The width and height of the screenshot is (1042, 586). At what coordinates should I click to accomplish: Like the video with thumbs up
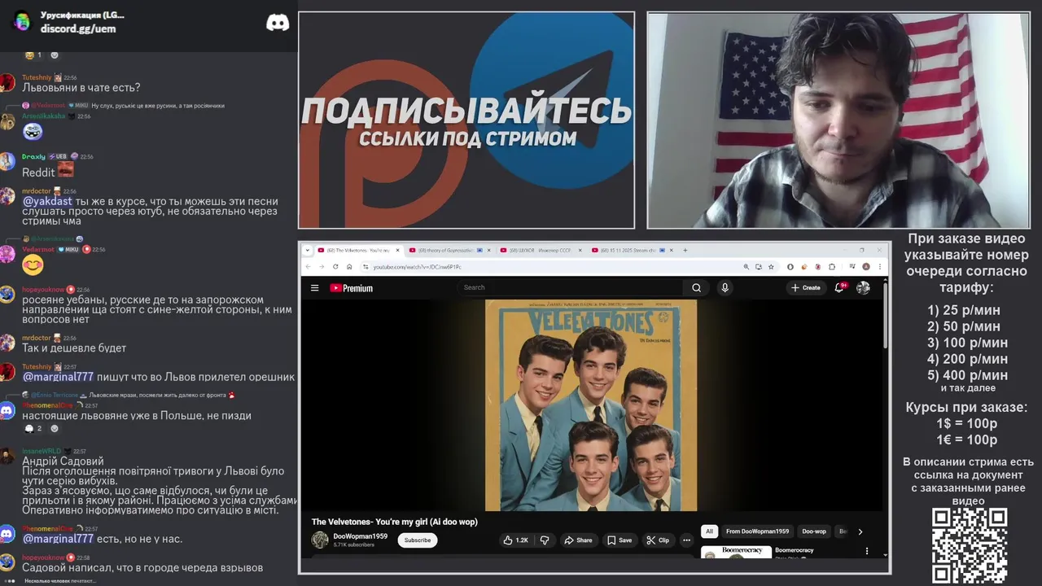(x=517, y=540)
